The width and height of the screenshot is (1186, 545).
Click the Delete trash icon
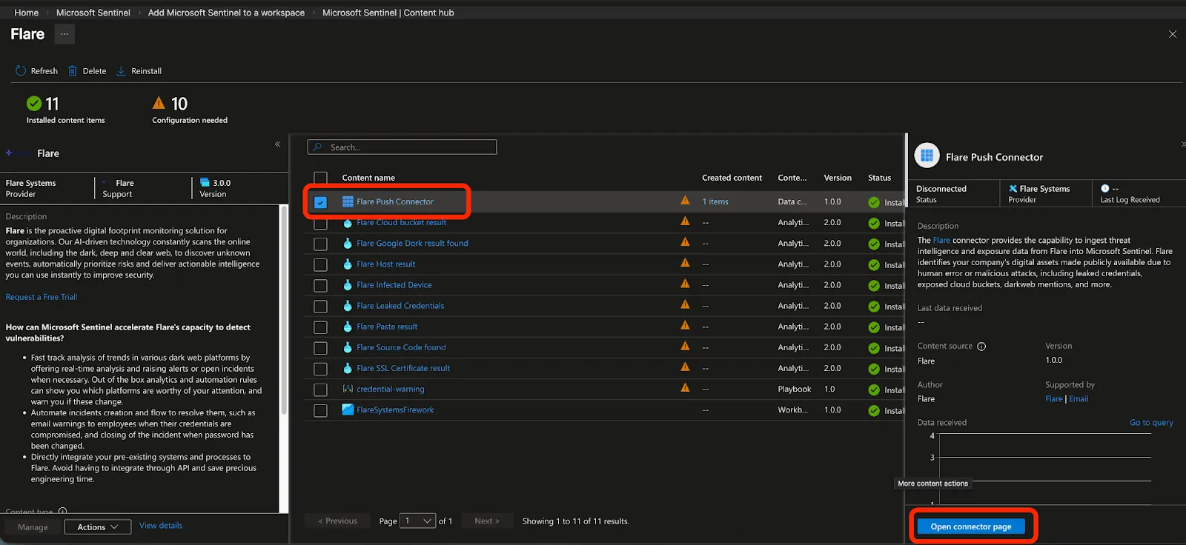(73, 71)
